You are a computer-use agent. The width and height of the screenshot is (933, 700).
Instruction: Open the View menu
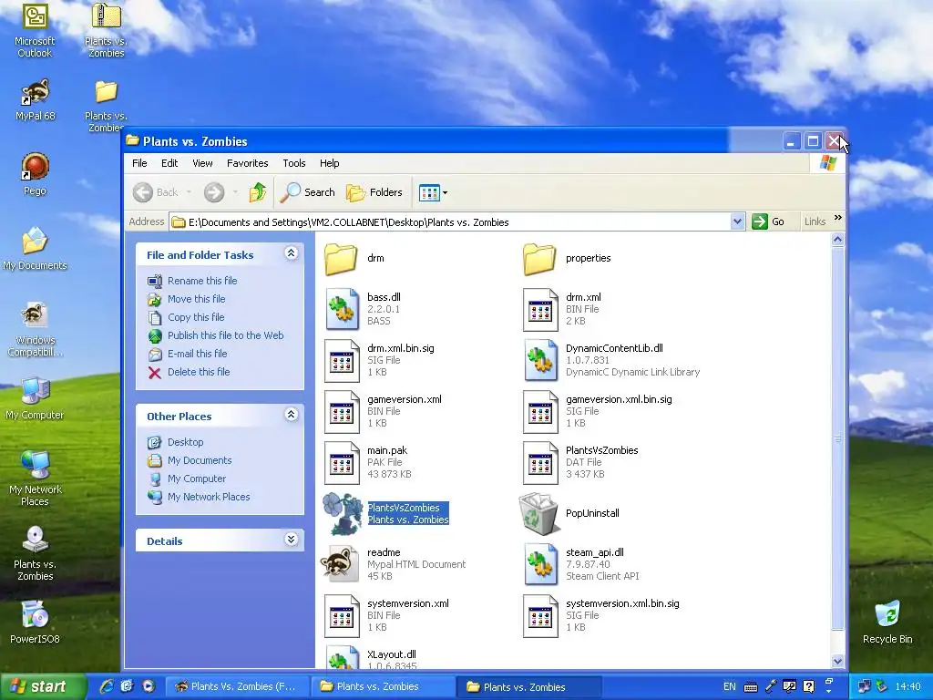tap(202, 163)
